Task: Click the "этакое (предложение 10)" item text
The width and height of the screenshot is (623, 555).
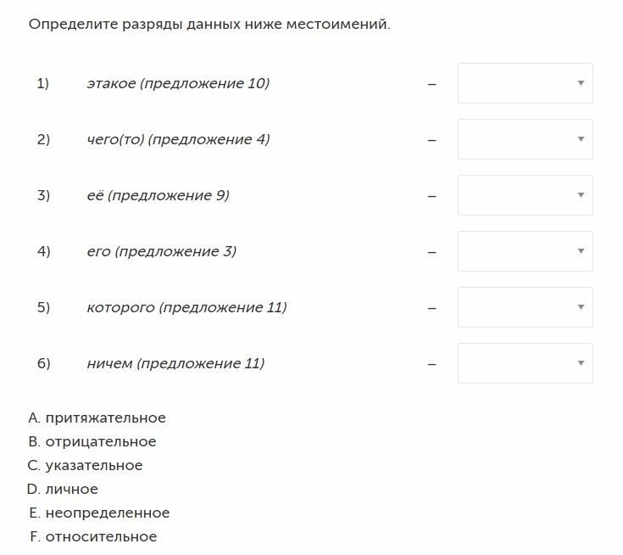Action: tap(178, 83)
